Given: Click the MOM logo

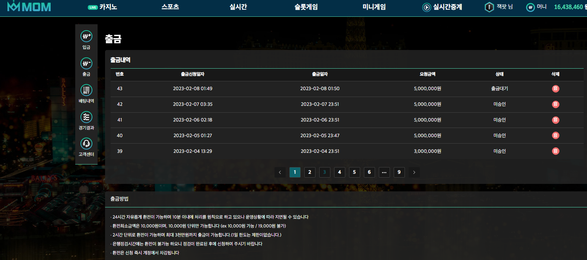Looking at the screenshot, I should [x=29, y=7].
